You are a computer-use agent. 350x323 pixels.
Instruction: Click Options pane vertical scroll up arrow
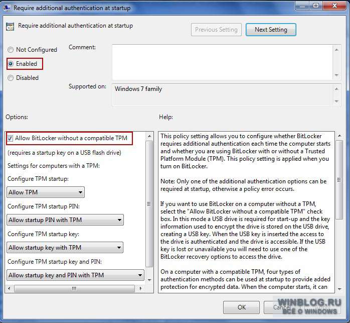[149, 136]
